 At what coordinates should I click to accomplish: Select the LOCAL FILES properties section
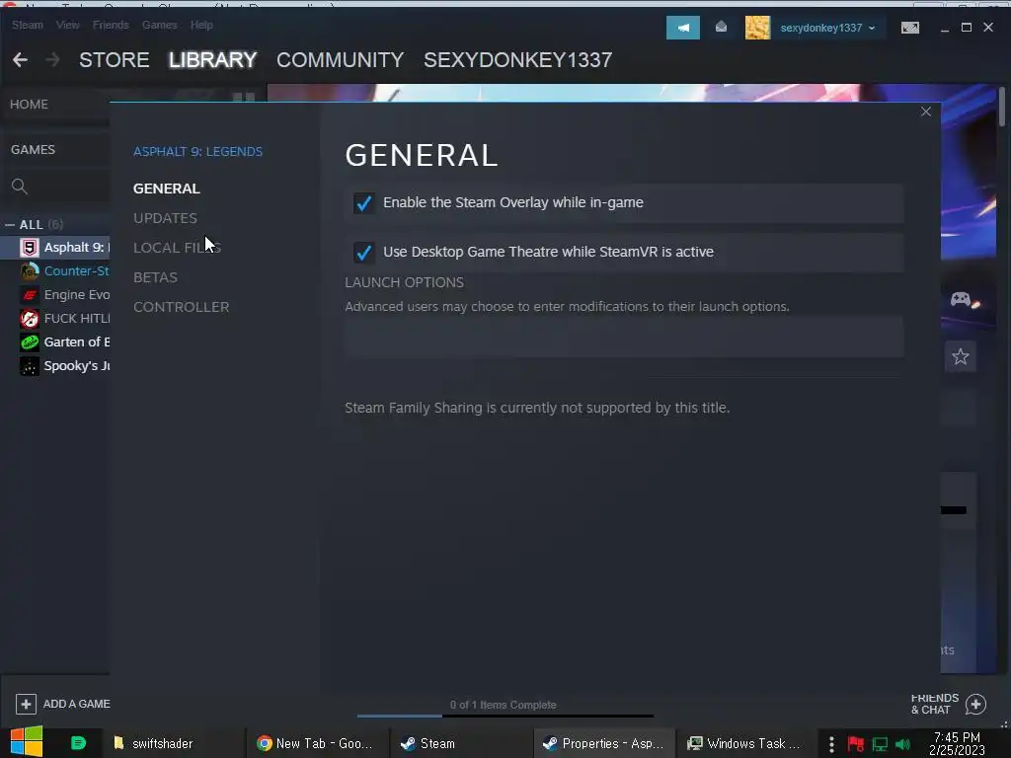pos(177,248)
